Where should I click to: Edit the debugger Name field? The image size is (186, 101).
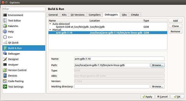click(x=119, y=59)
